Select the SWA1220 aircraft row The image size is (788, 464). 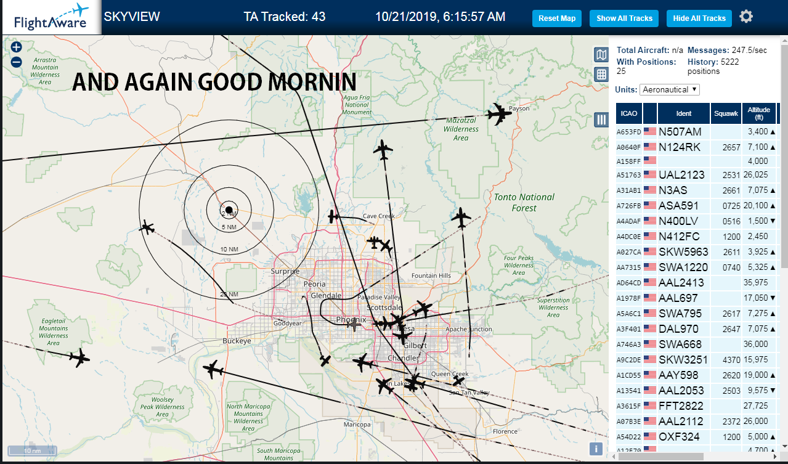tap(697, 267)
